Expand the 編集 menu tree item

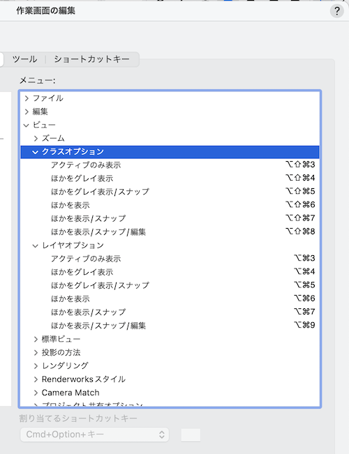27,112
